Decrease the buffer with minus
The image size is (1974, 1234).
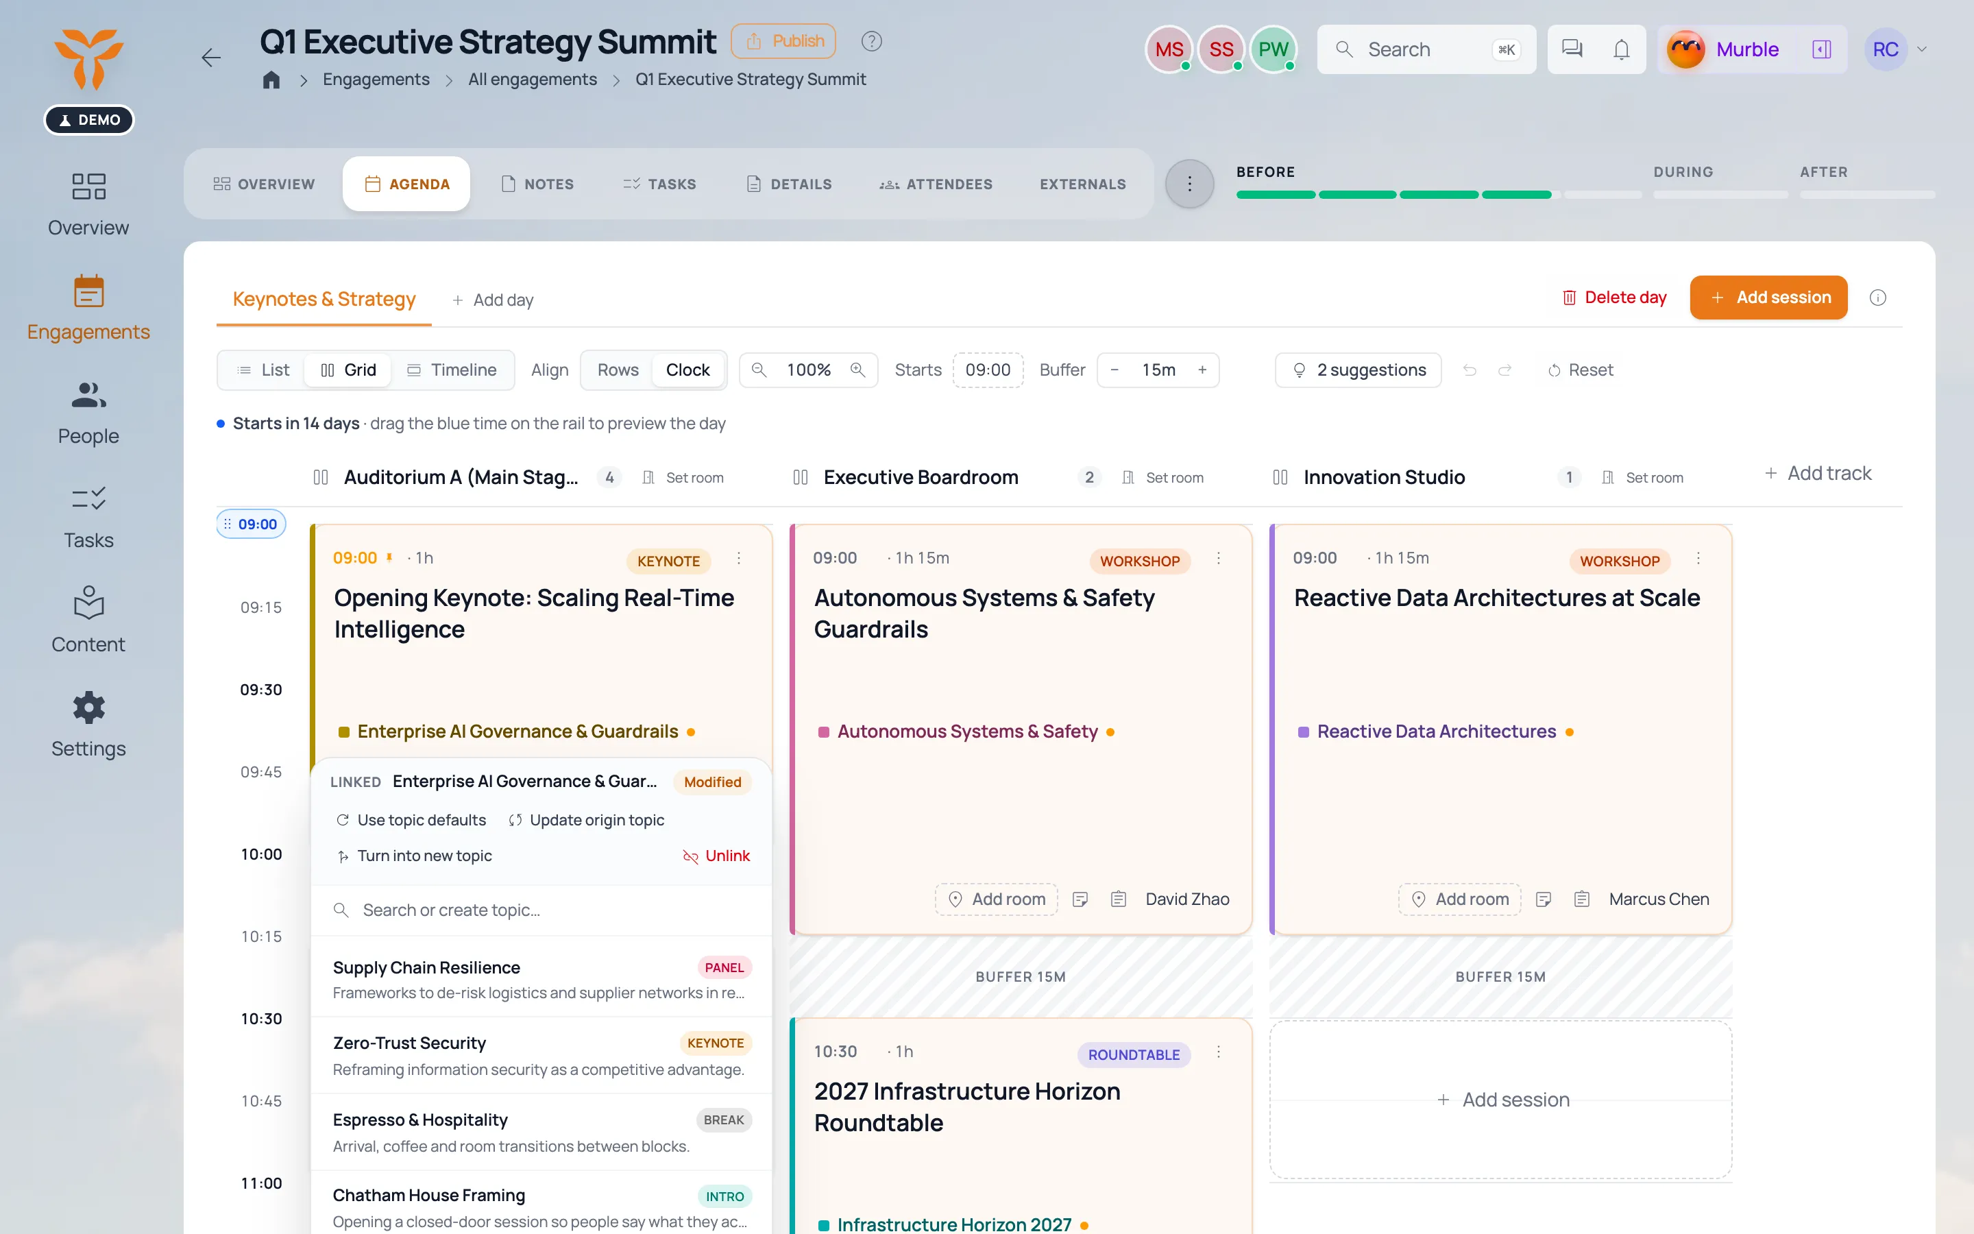click(1114, 370)
